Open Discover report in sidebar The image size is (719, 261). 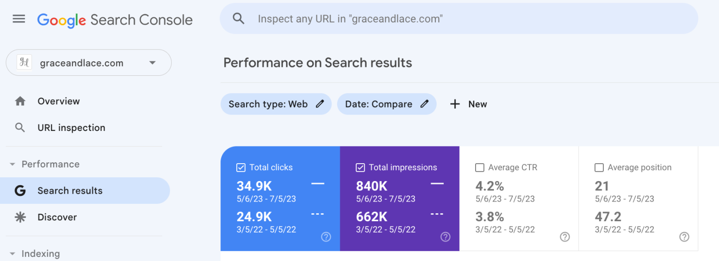click(x=57, y=217)
